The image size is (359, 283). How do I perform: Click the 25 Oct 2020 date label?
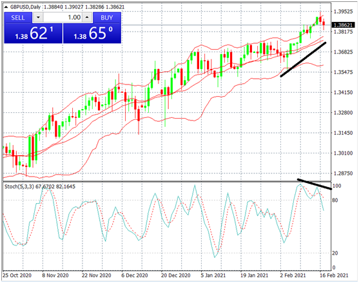click(x=17, y=275)
